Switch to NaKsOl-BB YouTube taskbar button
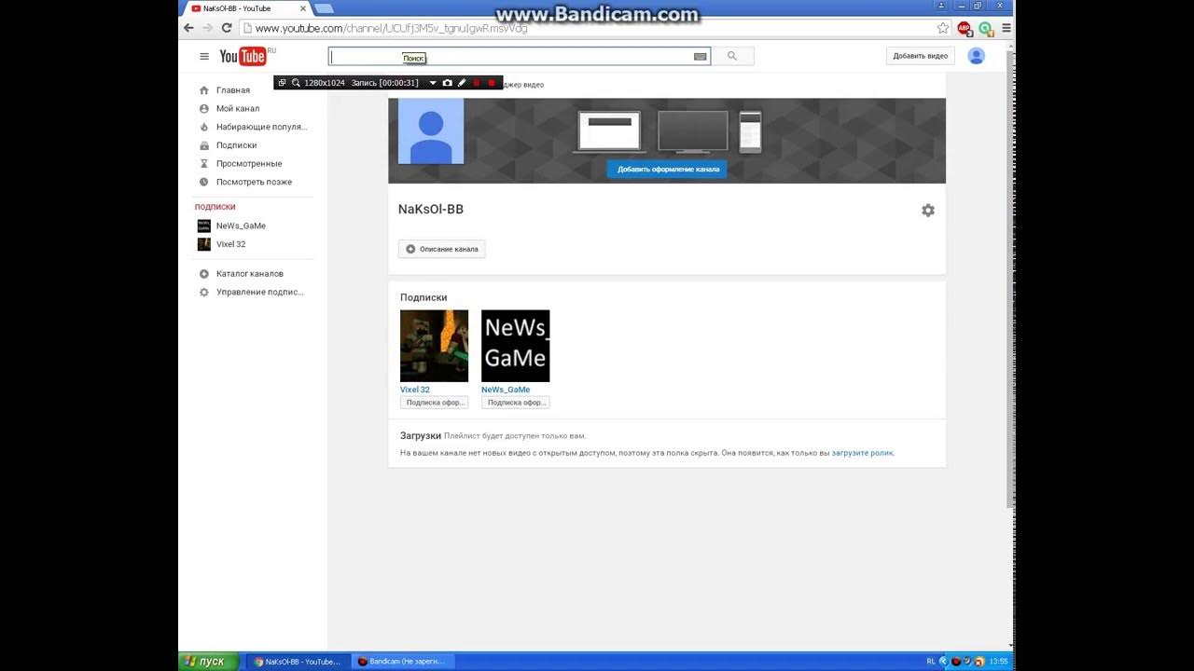 point(300,662)
